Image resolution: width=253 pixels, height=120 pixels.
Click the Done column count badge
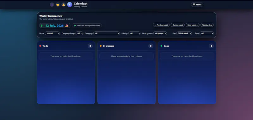pyautogui.click(x=211, y=46)
